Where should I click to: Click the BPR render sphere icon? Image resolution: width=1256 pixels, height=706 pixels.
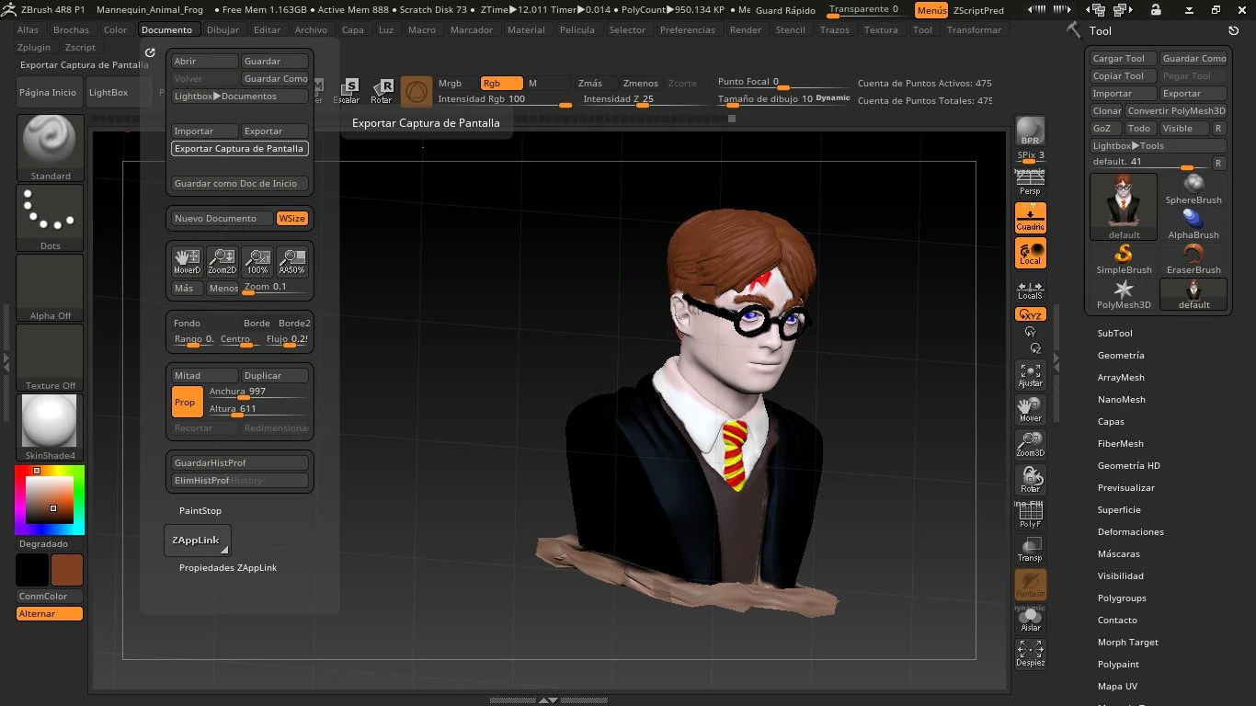(x=1030, y=131)
